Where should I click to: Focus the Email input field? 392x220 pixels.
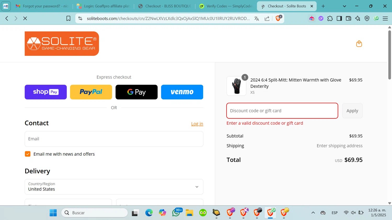[x=114, y=139]
